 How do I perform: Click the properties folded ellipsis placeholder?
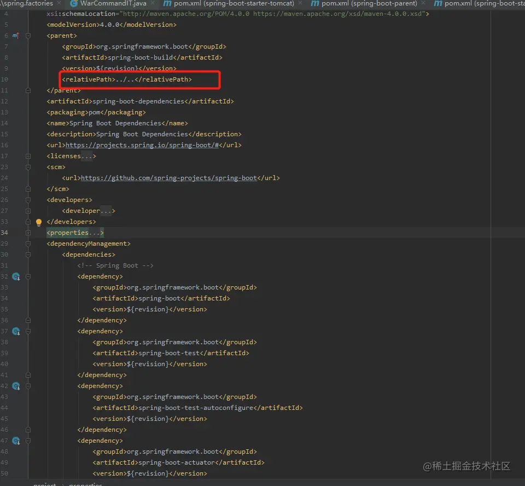94,233
